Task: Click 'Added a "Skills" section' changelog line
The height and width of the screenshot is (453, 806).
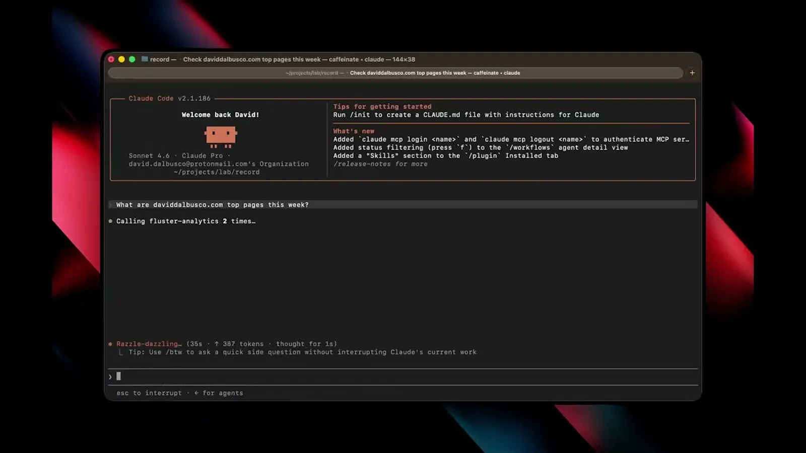Action: (446, 156)
